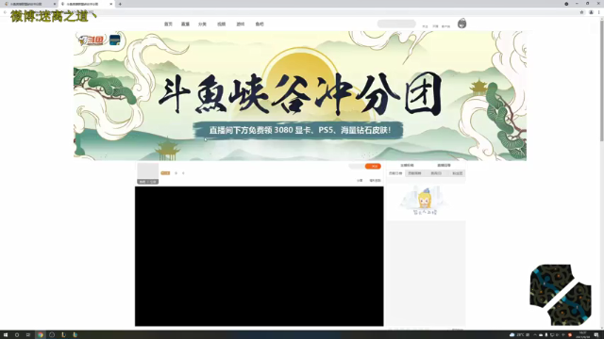Open new browser tab with plus
Screen dimensions: 604x339
[120, 4]
